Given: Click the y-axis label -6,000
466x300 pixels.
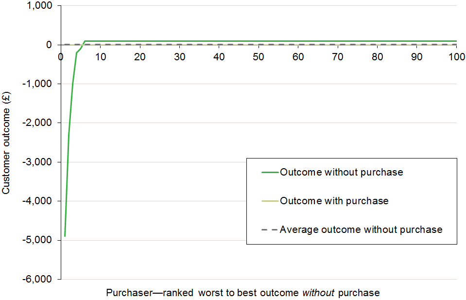Looking at the screenshot, I should [37, 279].
